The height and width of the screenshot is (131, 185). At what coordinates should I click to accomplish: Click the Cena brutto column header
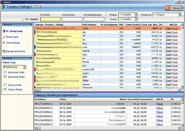tap(133, 25)
